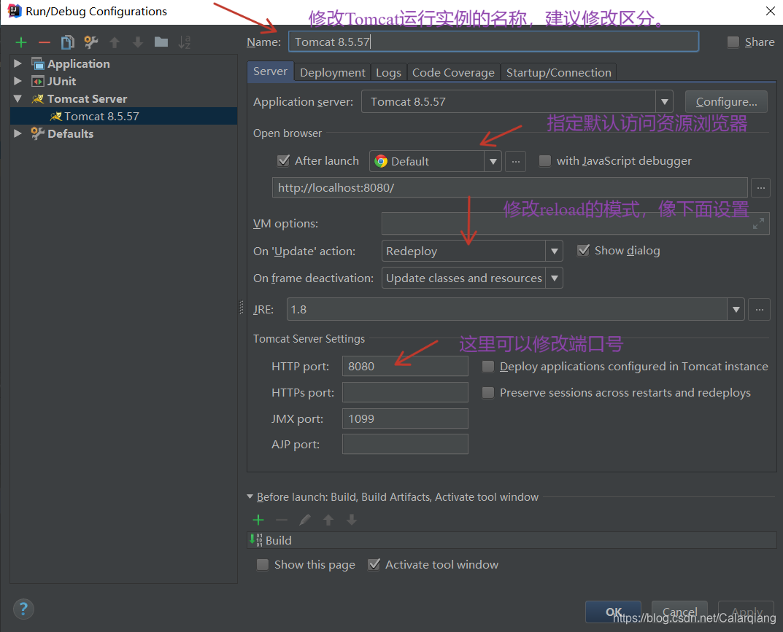Click the Configure... button
Screen dimensions: 783x632
coord(726,102)
